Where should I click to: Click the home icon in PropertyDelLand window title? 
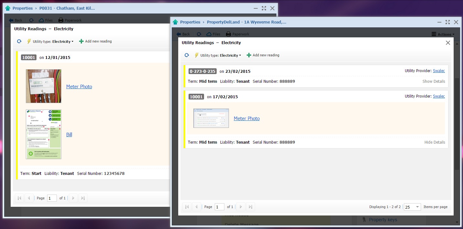pos(175,22)
